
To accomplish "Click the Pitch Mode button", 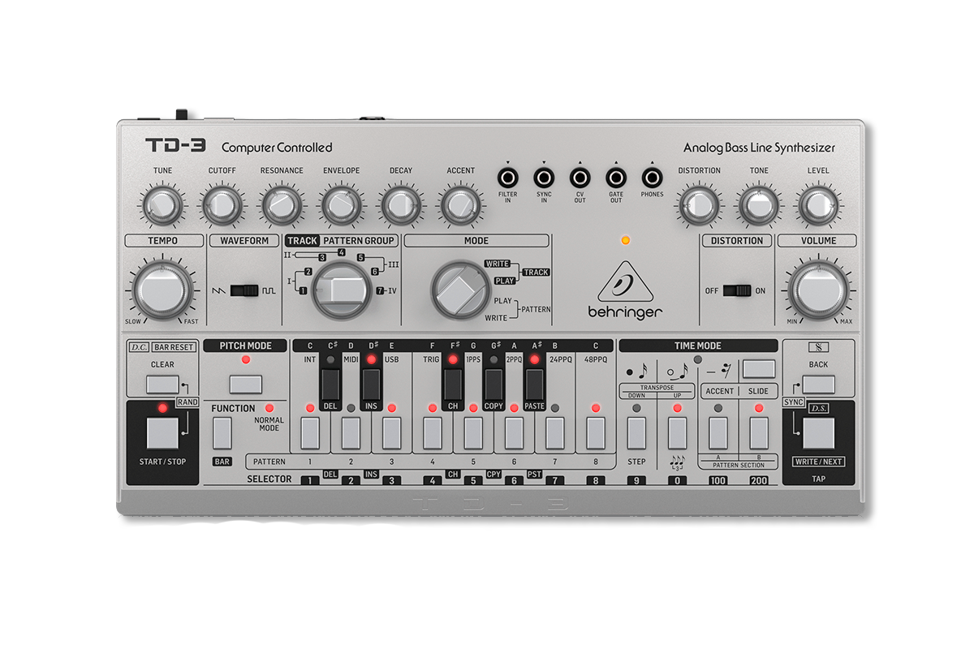I will click(x=244, y=384).
